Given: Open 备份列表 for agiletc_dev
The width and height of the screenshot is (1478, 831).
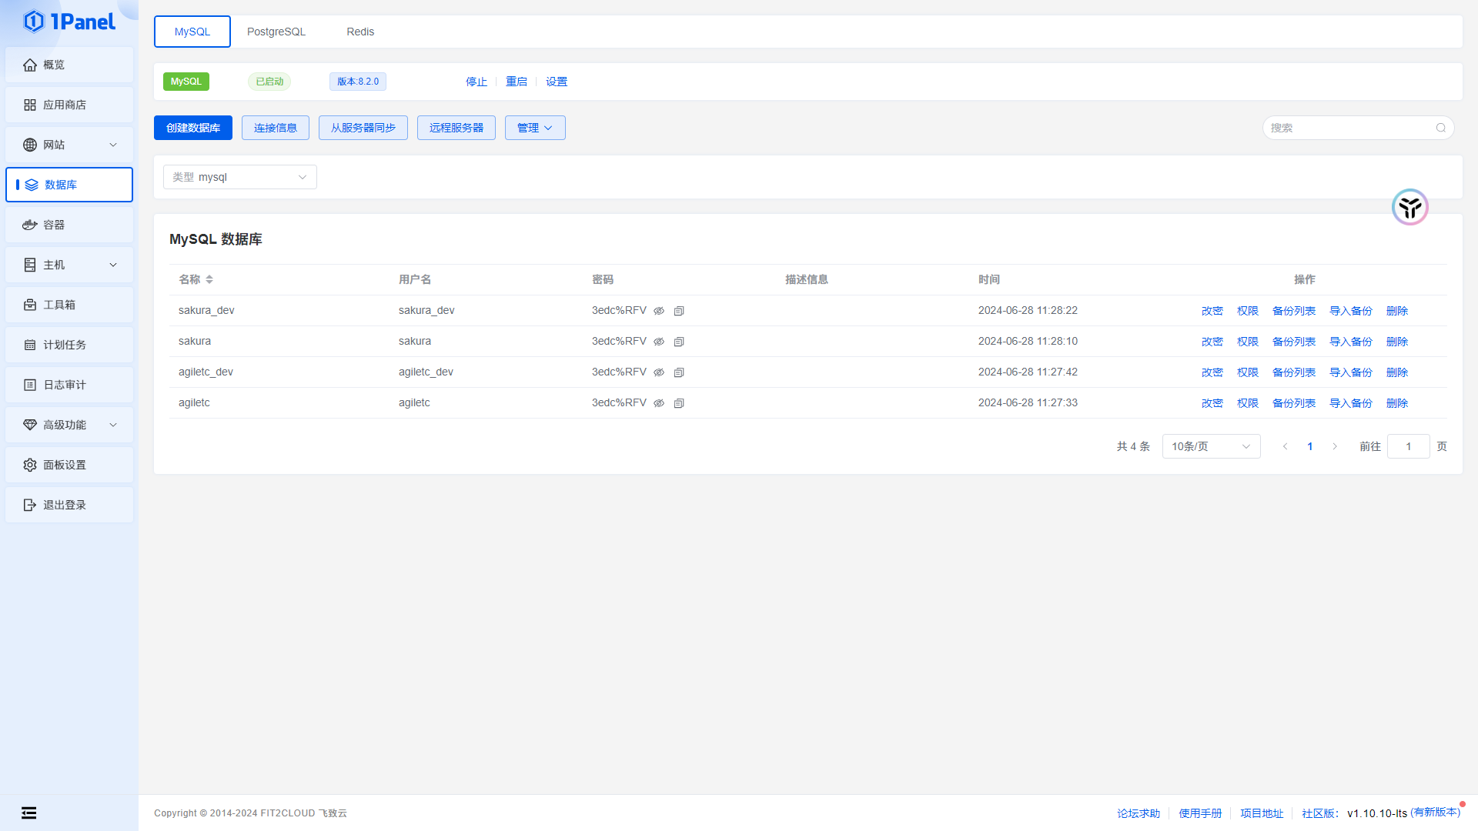Looking at the screenshot, I should pyautogui.click(x=1294, y=372).
